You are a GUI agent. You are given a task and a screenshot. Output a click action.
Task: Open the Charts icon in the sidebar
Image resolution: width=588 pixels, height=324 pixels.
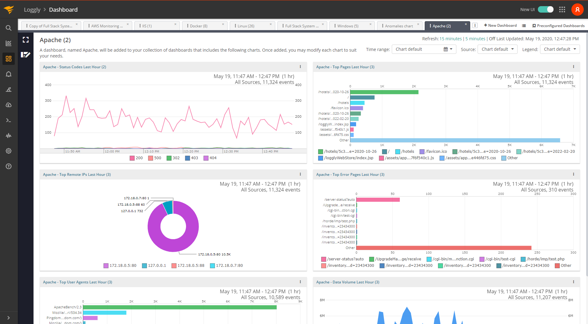(9, 43)
